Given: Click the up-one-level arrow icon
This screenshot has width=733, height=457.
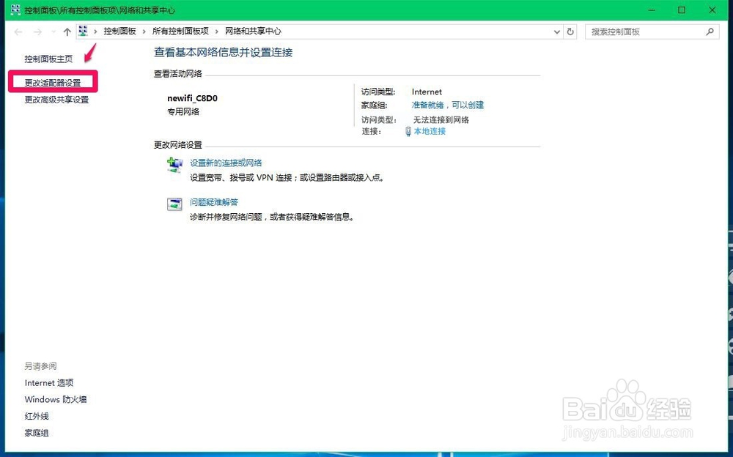Looking at the screenshot, I should (67, 31).
